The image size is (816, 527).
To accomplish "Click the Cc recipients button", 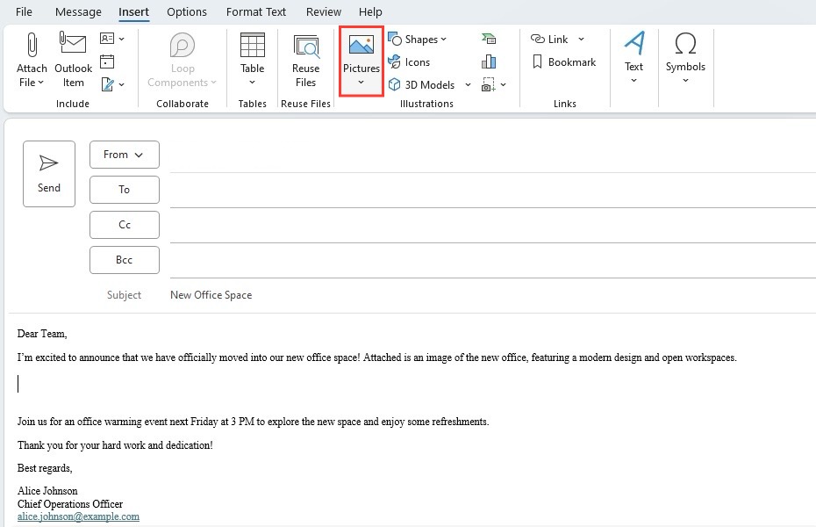I will pos(125,225).
